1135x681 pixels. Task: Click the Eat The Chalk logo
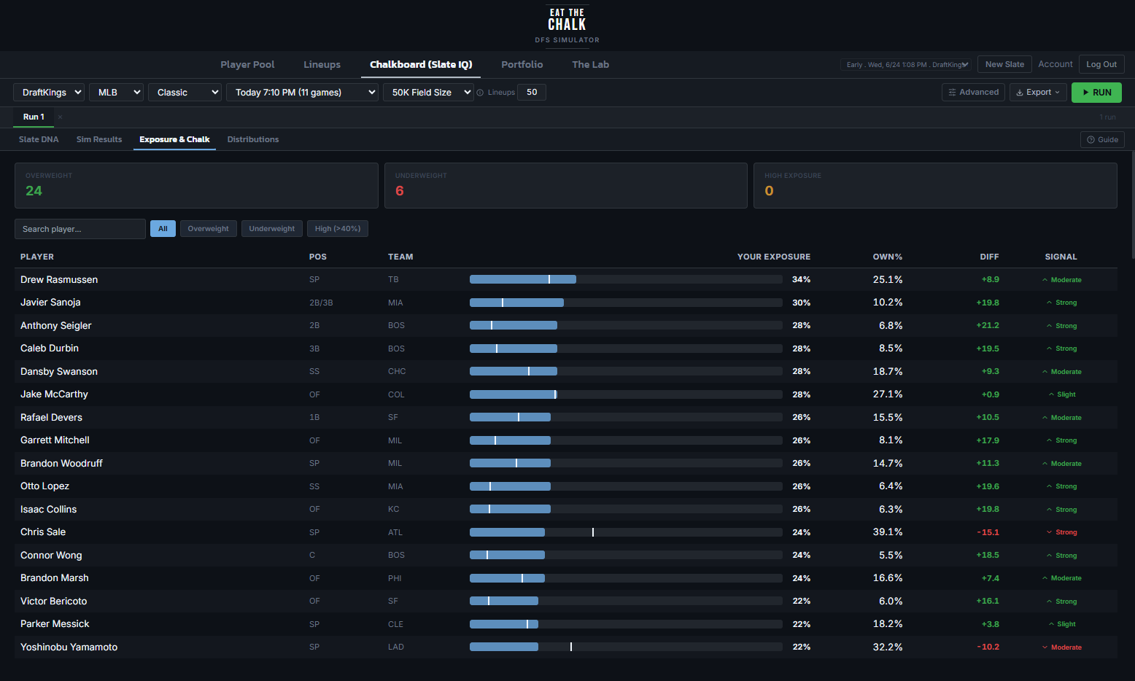point(567,25)
